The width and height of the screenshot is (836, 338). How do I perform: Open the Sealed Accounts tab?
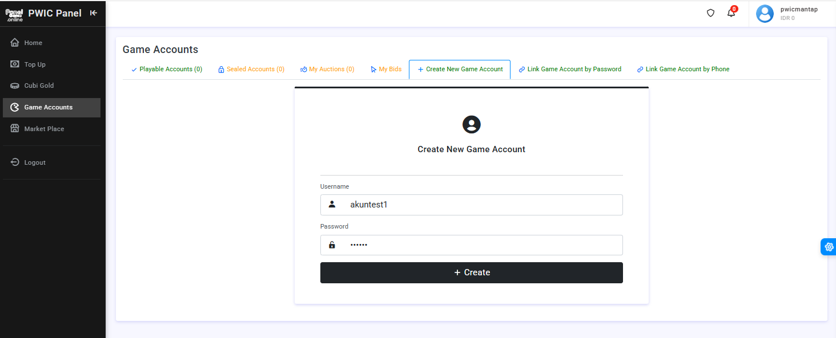pyautogui.click(x=251, y=69)
